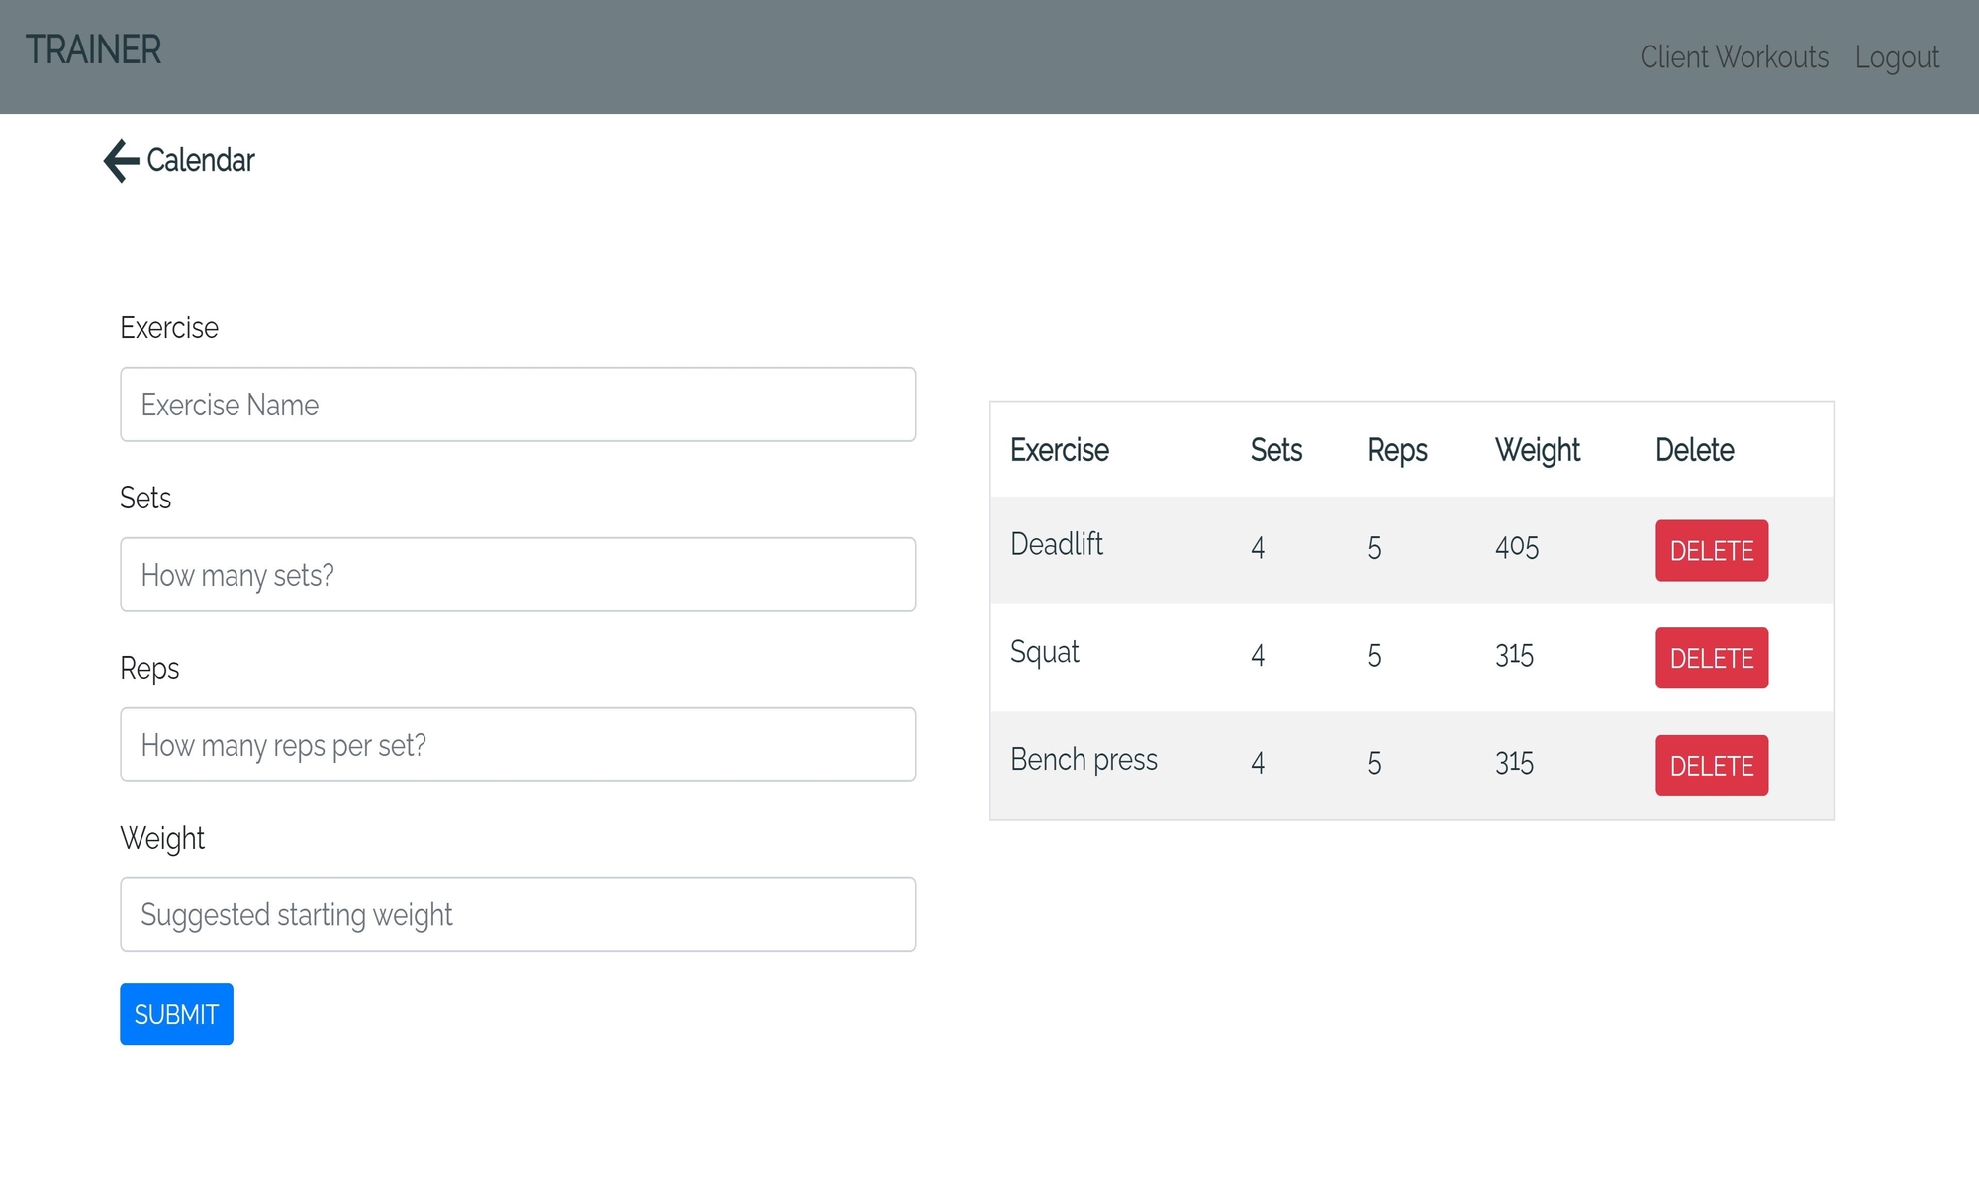Click the 405 weight value
Image resolution: width=1979 pixels, height=1187 pixels.
tap(1517, 547)
